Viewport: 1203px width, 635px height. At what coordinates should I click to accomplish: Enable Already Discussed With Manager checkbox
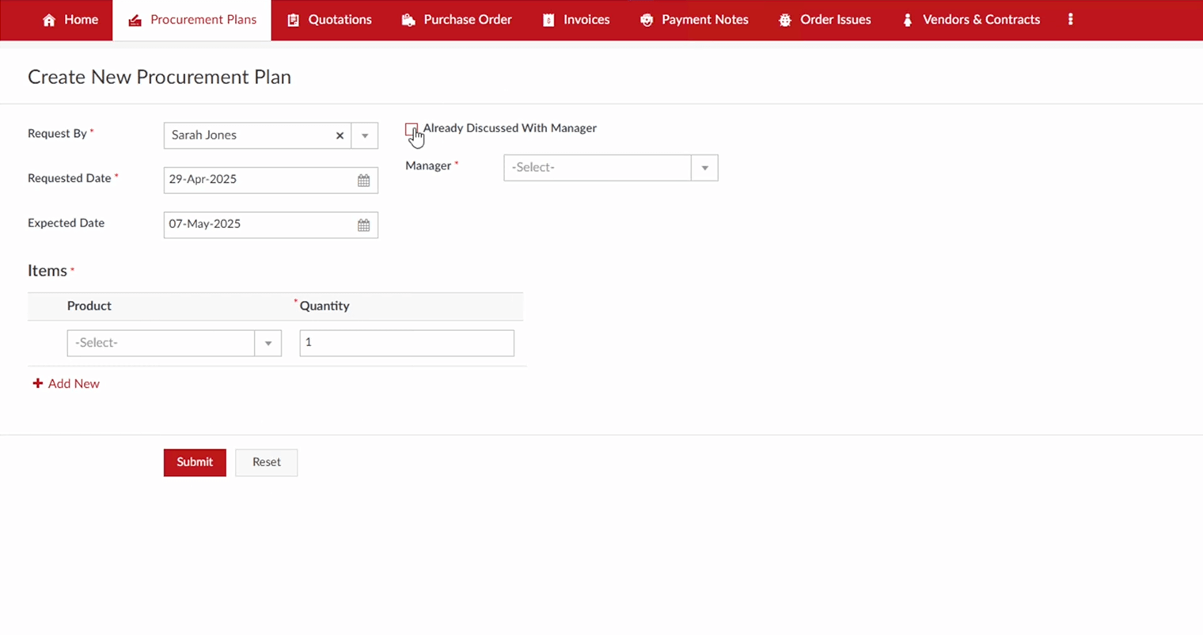click(412, 129)
